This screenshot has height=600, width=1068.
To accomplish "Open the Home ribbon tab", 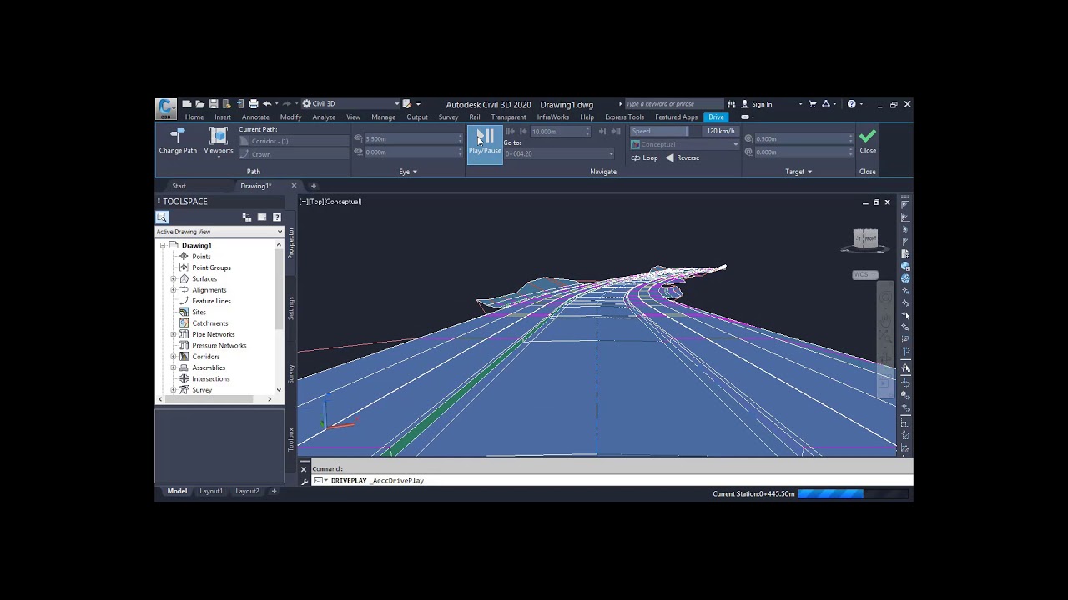I will pos(194,117).
